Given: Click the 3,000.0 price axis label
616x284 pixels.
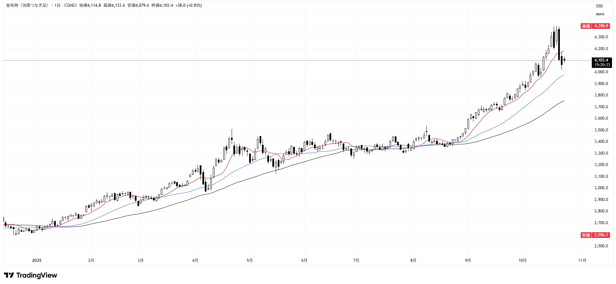Looking at the screenshot, I should click(601, 188).
